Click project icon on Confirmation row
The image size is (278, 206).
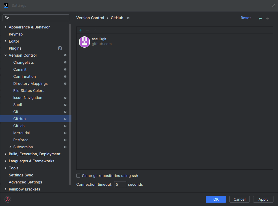[x=66, y=77]
